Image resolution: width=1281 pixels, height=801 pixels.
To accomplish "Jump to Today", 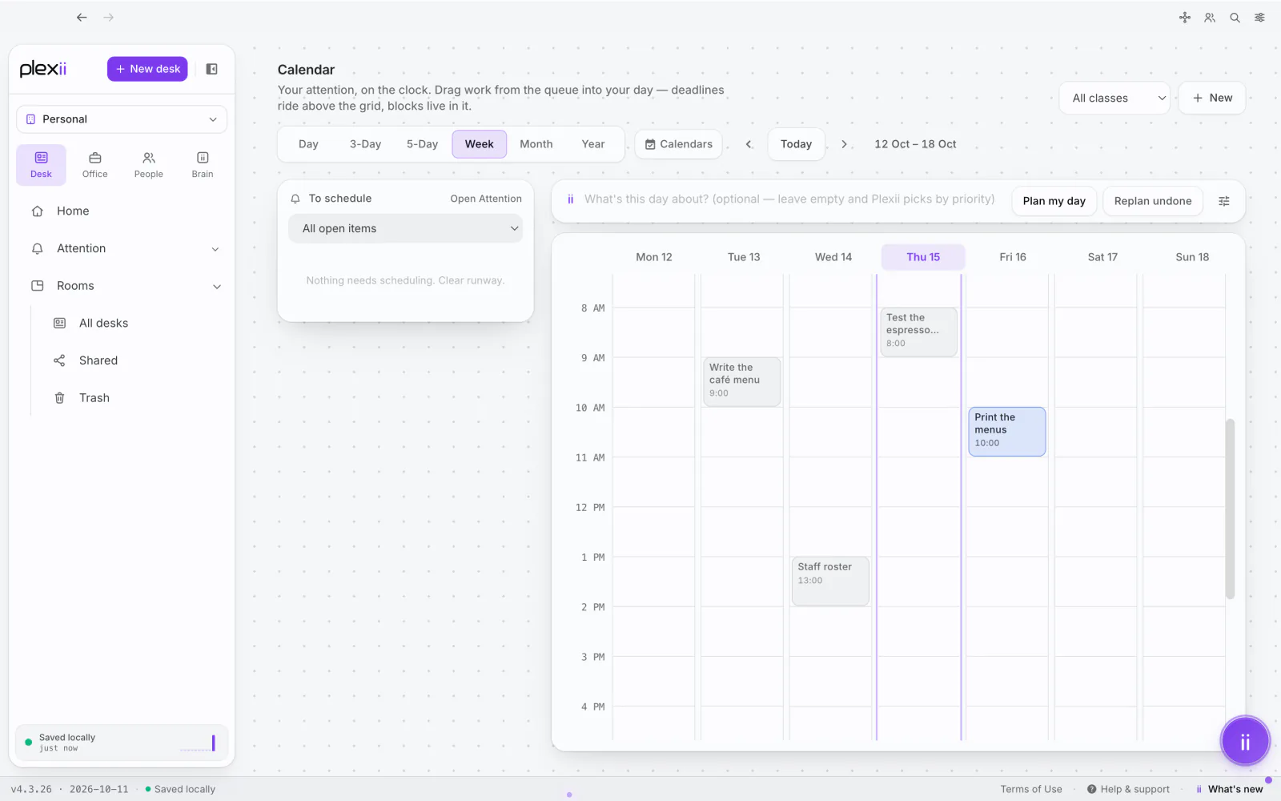I will click(x=796, y=144).
